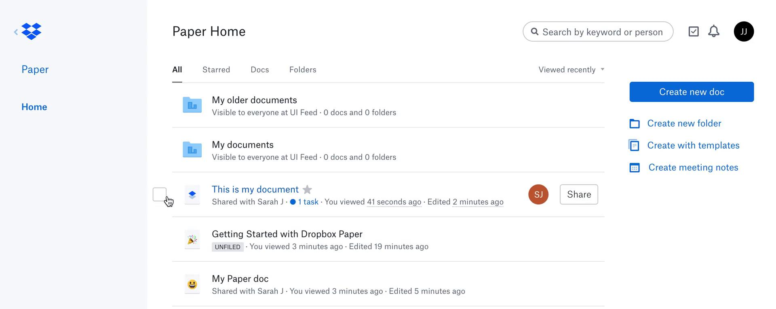776x309 pixels.
Task: Click the Create with templates link
Action: (694, 145)
